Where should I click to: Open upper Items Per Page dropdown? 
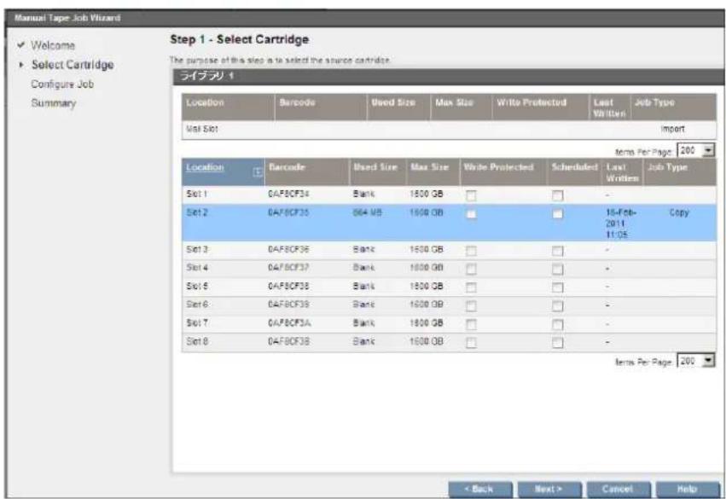(x=695, y=150)
